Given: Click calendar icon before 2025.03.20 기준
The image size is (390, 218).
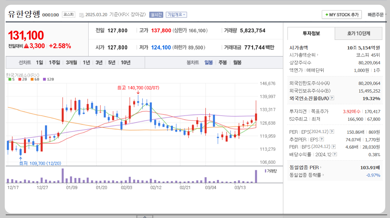Looking at the screenshot, I should click(82, 15).
